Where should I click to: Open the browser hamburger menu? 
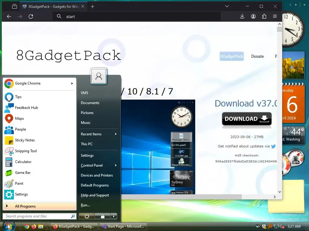point(275,16)
